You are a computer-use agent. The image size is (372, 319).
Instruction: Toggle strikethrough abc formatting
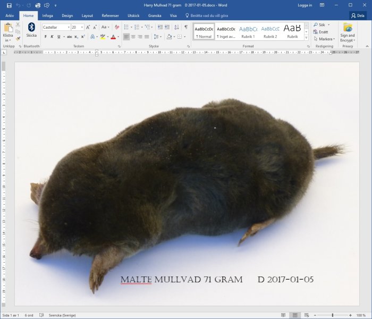pyautogui.click(x=69, y=37)
